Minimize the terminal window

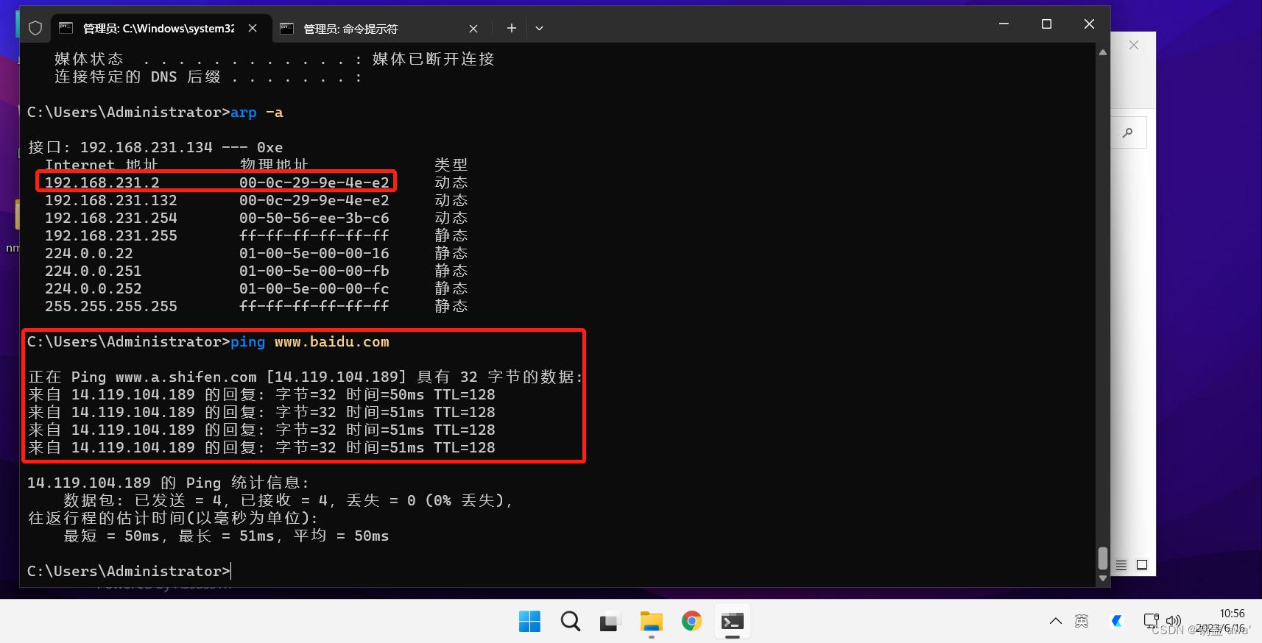tap(1004, 24)
